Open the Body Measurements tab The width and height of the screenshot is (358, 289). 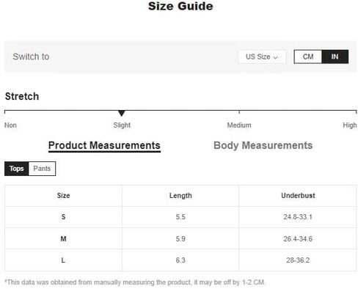263,145
